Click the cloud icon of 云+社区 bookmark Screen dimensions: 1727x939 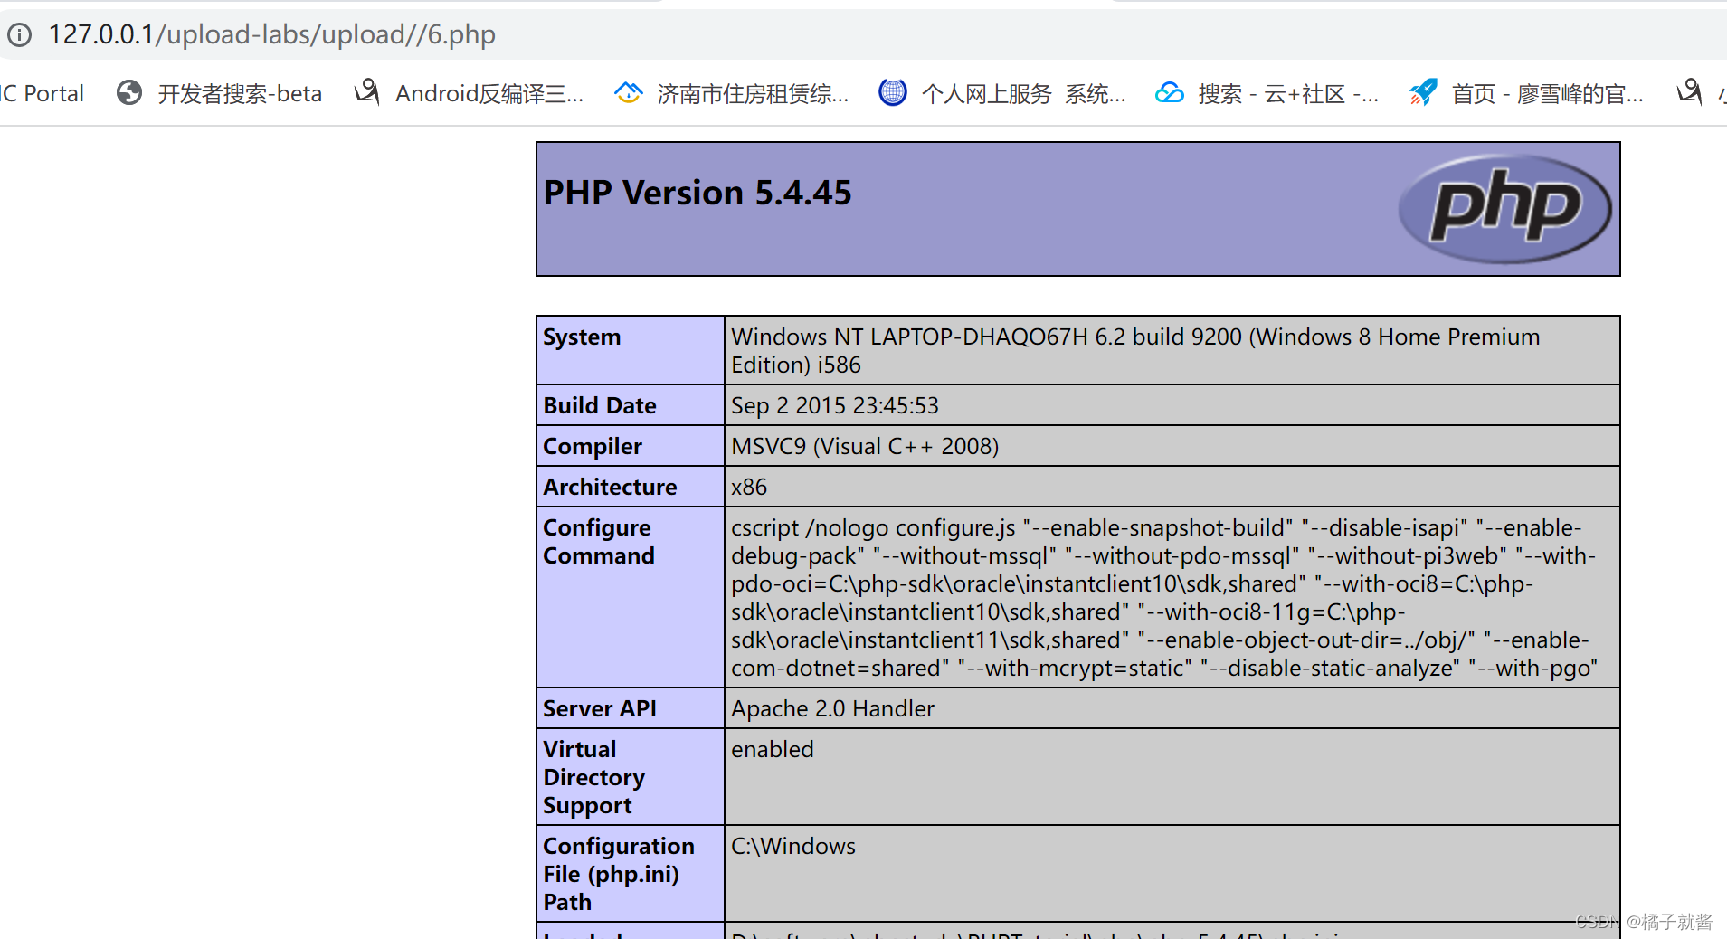[1169, 92]
